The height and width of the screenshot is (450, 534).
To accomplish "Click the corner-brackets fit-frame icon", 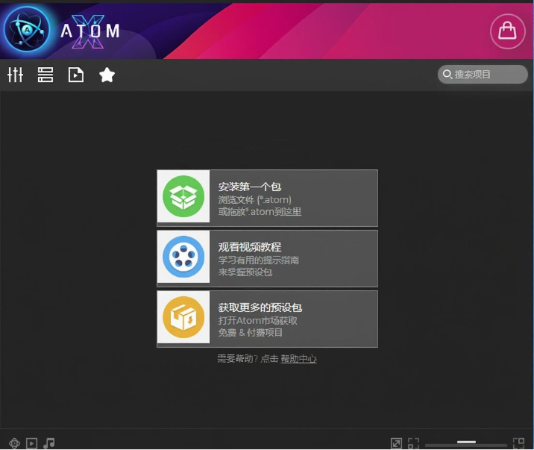I will click(413, 443).
